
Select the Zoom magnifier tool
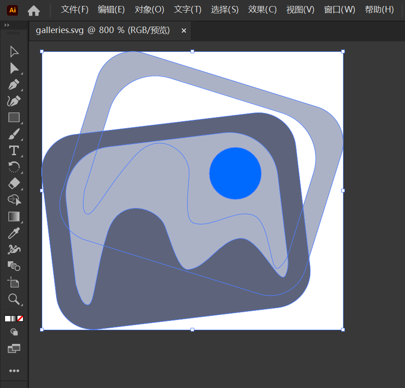point(14,299)
